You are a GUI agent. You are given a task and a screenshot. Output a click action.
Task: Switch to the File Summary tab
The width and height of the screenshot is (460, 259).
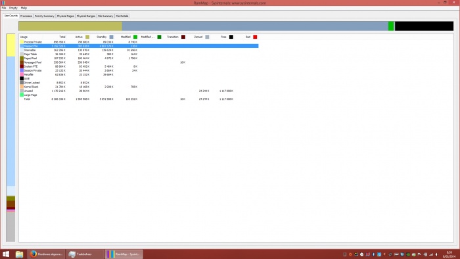106,16
